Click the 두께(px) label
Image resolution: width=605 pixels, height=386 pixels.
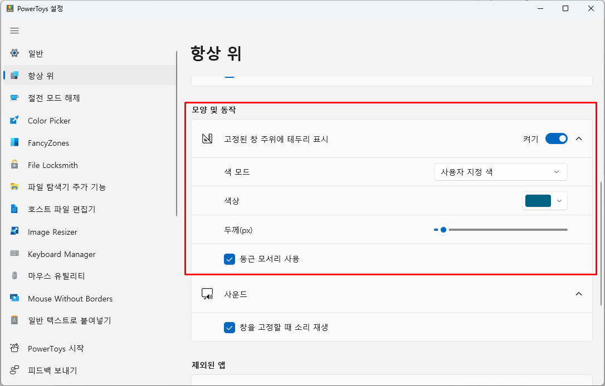click(x=238, y=230)
